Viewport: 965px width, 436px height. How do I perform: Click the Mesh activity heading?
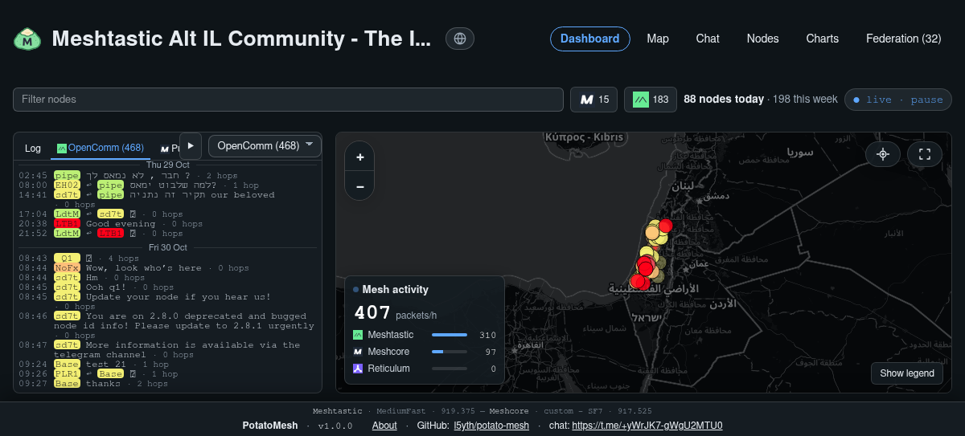point(396,289)
